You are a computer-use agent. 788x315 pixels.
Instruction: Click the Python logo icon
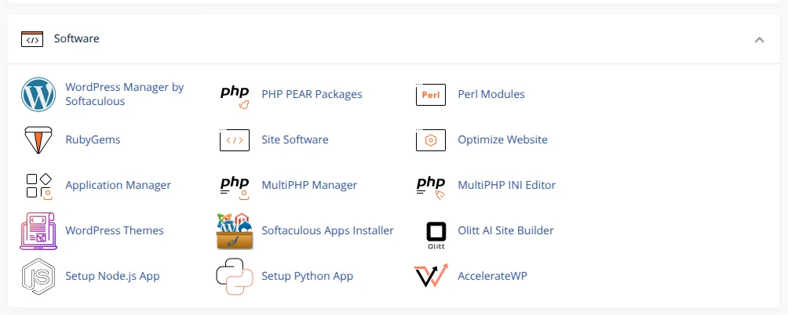[235, 277]
